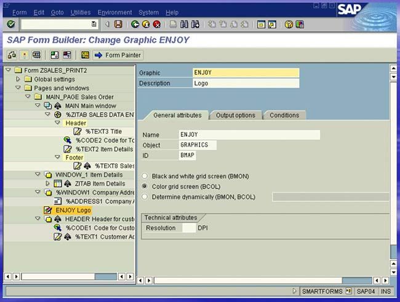
Task: Select Determine dynamically (BMON, BCOL) option
Action: point(145,196)
